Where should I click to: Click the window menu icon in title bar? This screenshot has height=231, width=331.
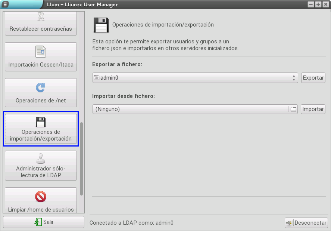coord(5,4)
